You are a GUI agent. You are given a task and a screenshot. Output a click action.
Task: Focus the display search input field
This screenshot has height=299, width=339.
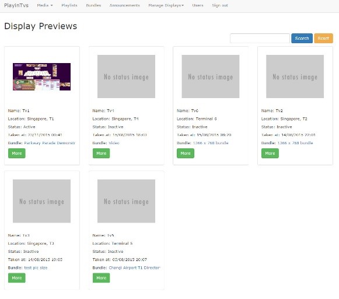(x=260, y=39)
